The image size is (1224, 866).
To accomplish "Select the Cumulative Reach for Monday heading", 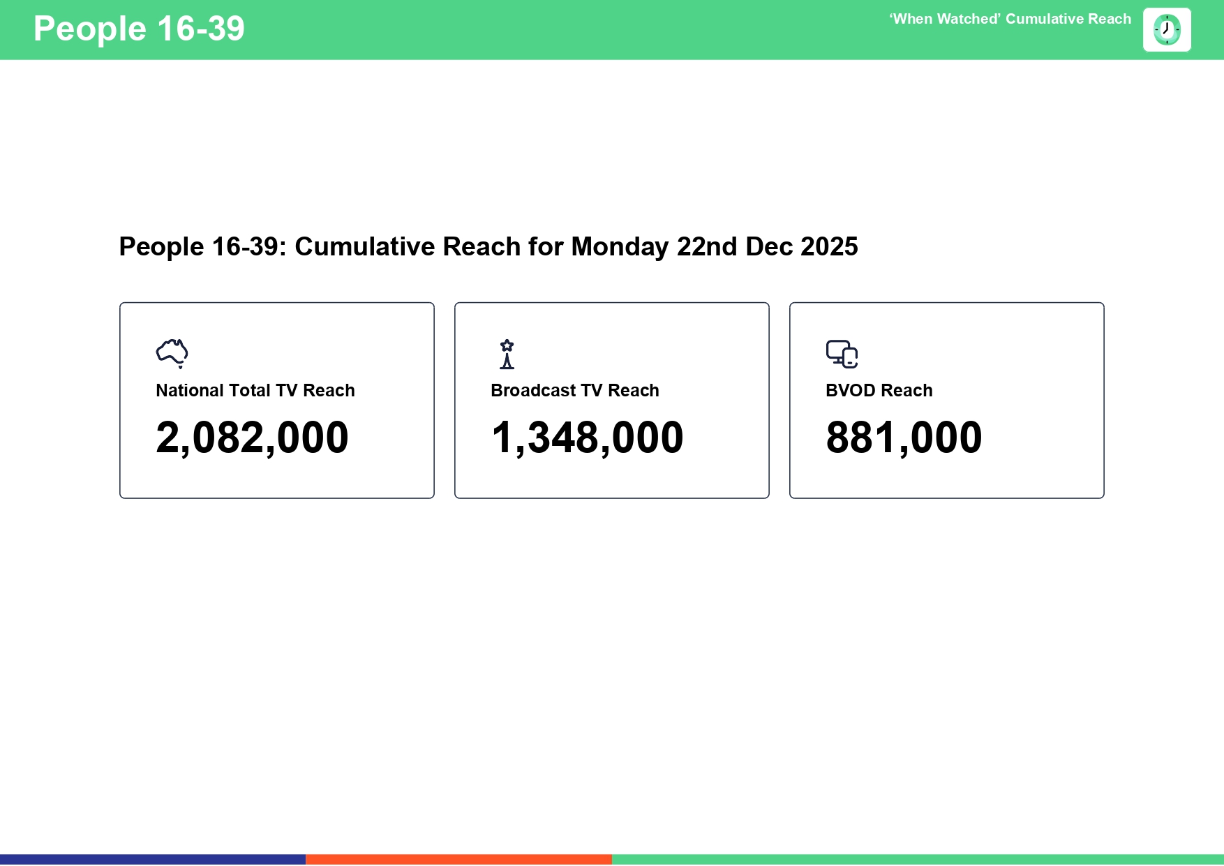I will (488, 247).
